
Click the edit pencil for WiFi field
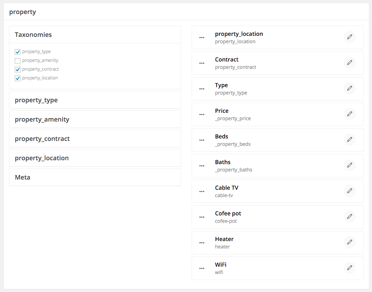tap(349, 268)
